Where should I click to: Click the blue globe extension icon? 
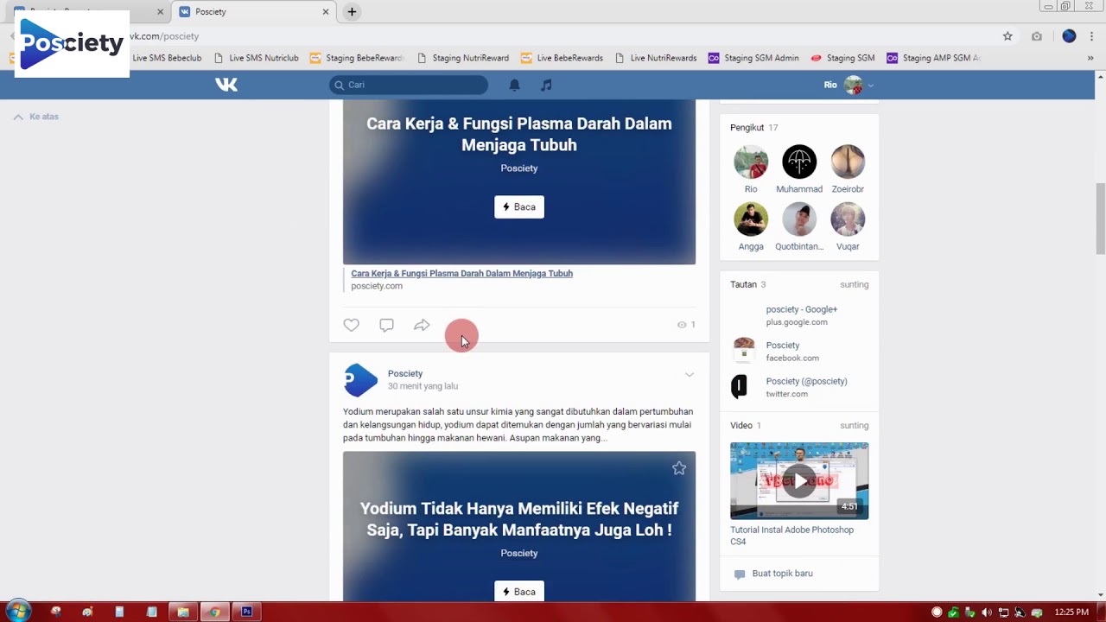click(1069, 36)
